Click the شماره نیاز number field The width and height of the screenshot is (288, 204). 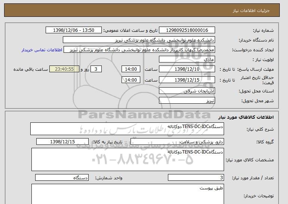click(x=187, y=30)
